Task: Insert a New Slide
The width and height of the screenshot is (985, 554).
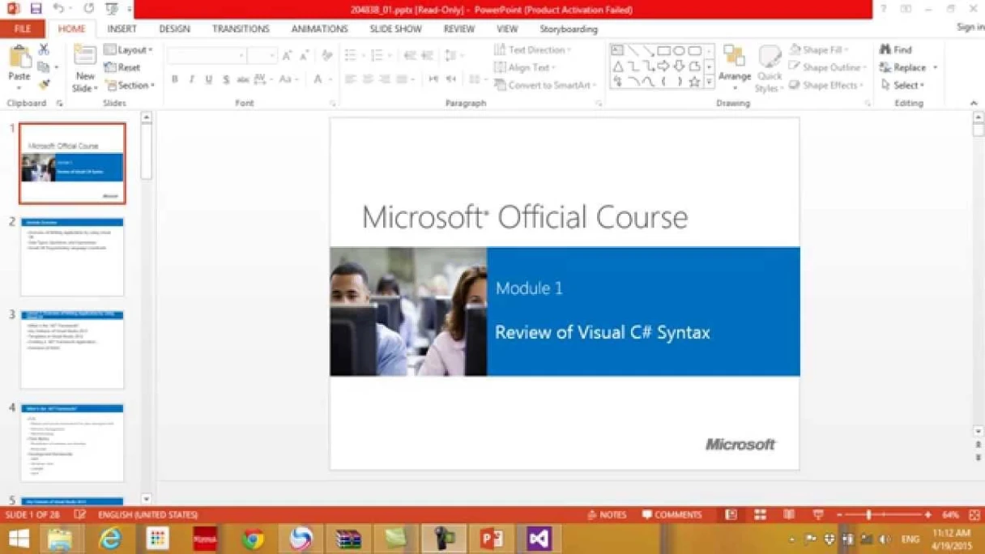Action: click(84, 69)
